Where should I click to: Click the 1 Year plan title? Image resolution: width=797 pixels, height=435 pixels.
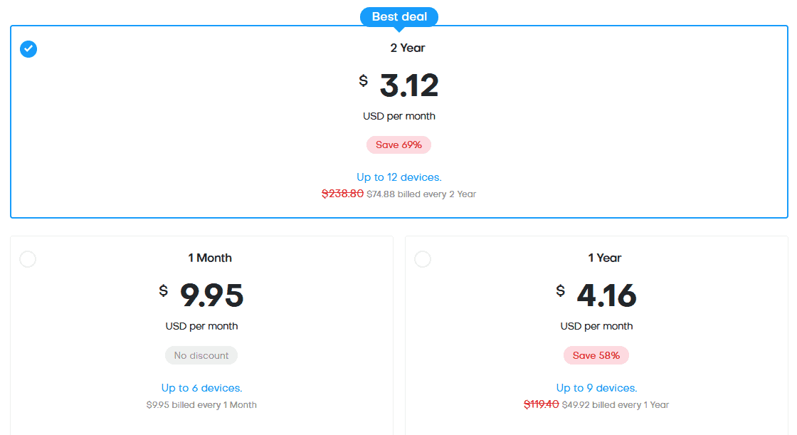604,258
